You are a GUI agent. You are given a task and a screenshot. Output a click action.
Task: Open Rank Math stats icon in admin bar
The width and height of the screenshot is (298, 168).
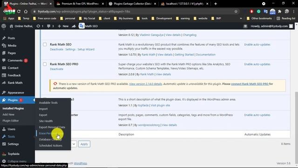click(74, 26)
